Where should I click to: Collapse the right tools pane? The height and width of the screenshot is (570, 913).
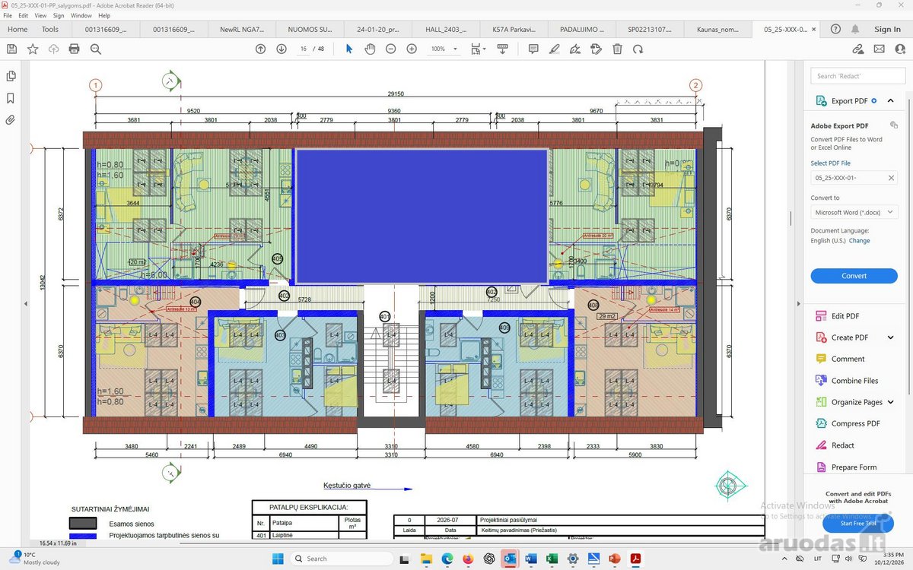[x=800, y=303]
